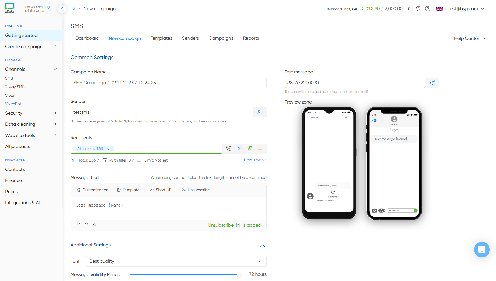
Task: Open the Best quality tariff dropdown
Action: point(176,261)
